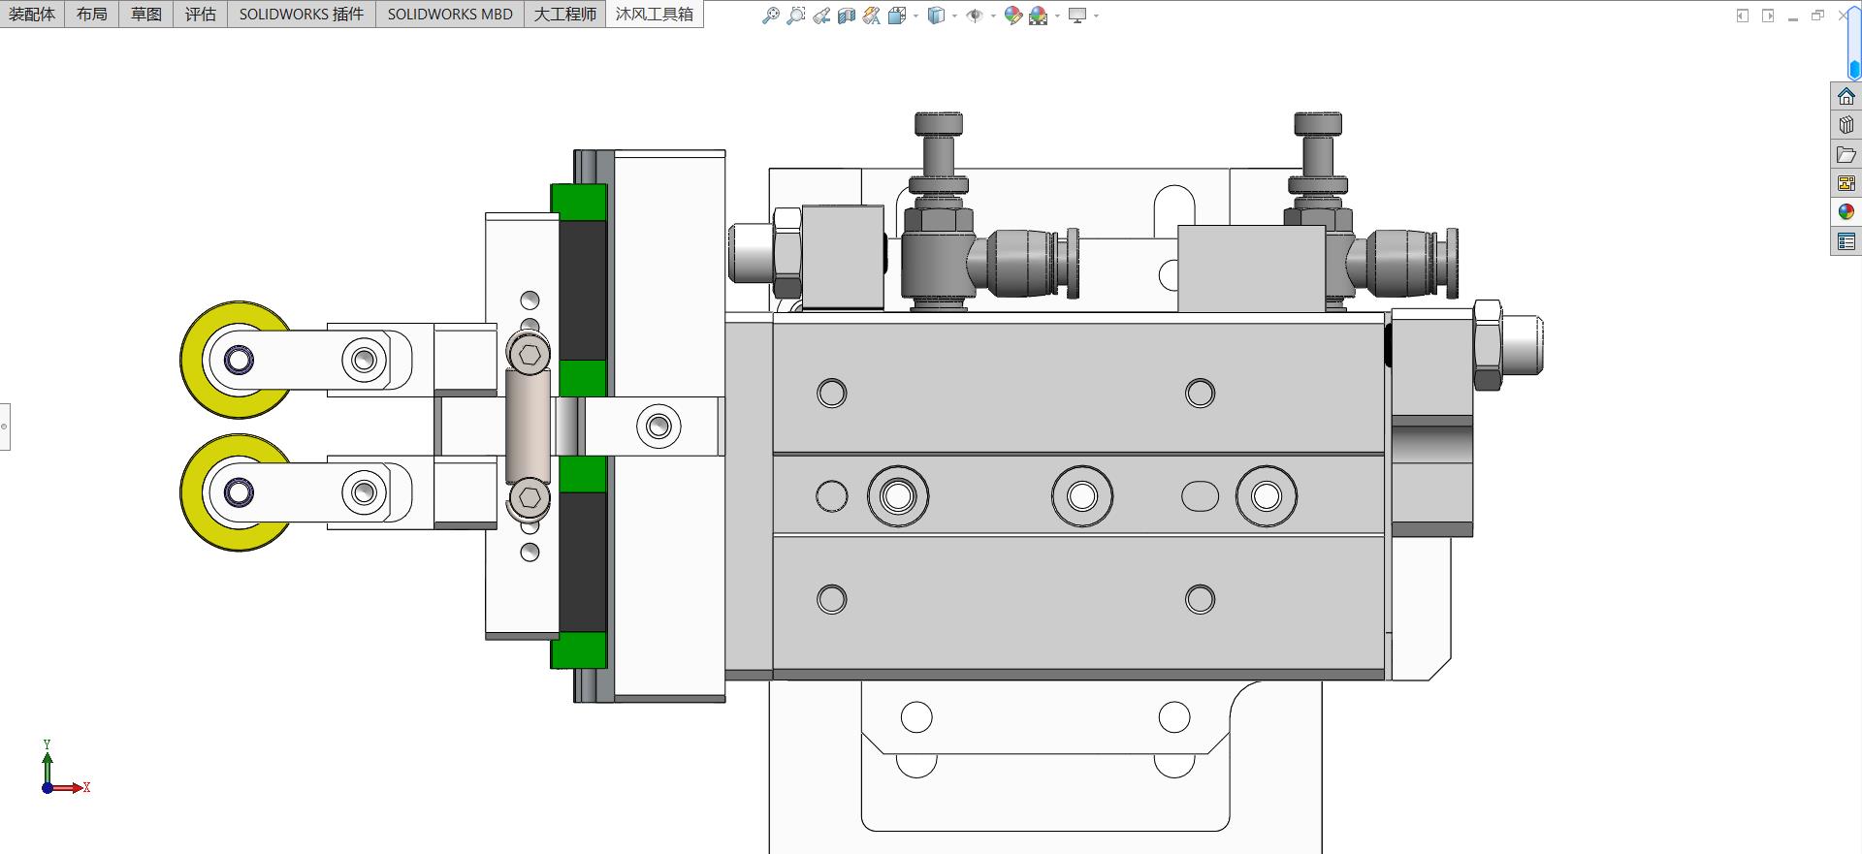The height and width of the screenshot is (854, 1862).
Task: Click the View Settings monitor icon
Action: click(x=1077, y=16)
